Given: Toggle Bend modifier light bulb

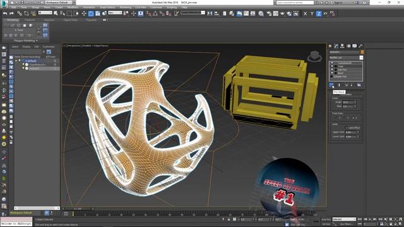Looking at the screenshot, I should point(332,73).
